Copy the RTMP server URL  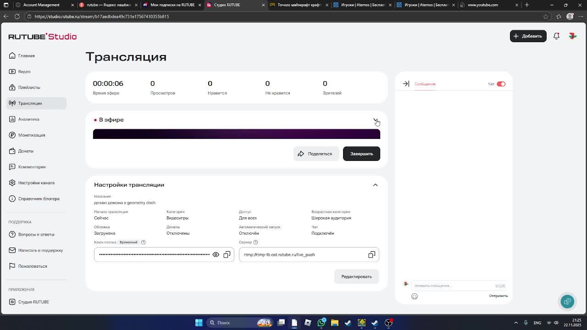[371, 254]
